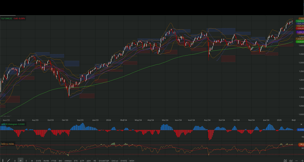Viewport: 304px width, 162px height.
Task: Click the brown 1.446,47 price tag
Action: 300,39
